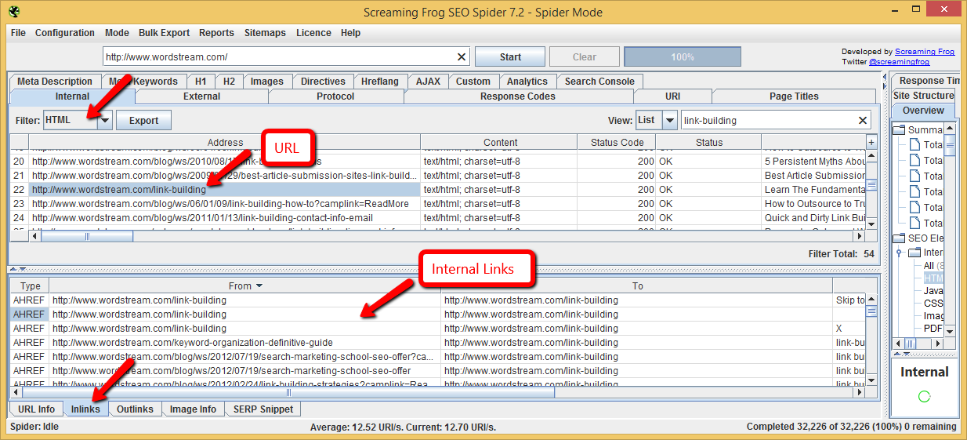Click the green loading circle under Internal
This screenshot has width=967, height=440.
pyautogui.click(x=925, y=397)
